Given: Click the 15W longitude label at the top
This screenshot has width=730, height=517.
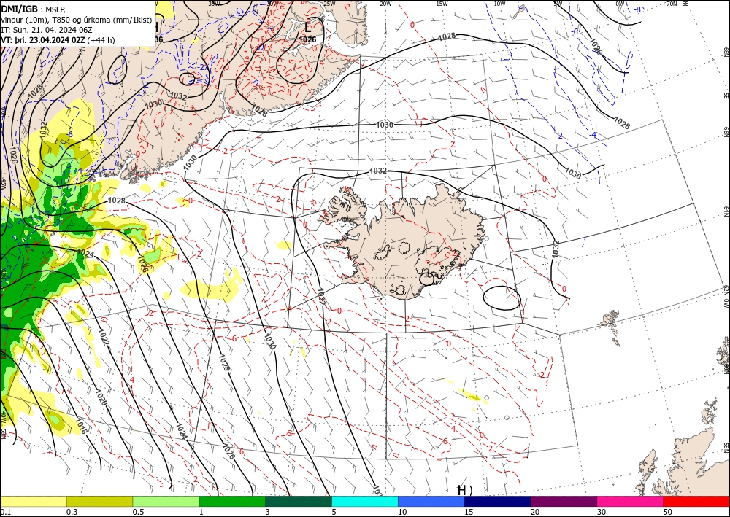Looking at the screenshot, I should [x=442, y=4].
